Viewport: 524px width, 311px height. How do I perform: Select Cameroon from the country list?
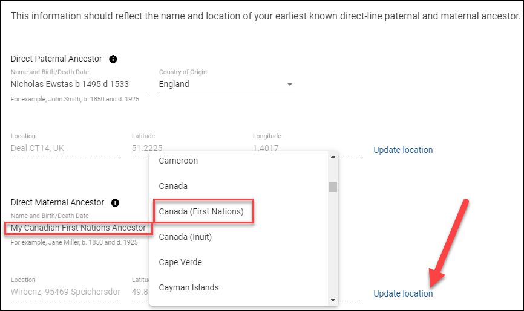[x=239, y=161]
